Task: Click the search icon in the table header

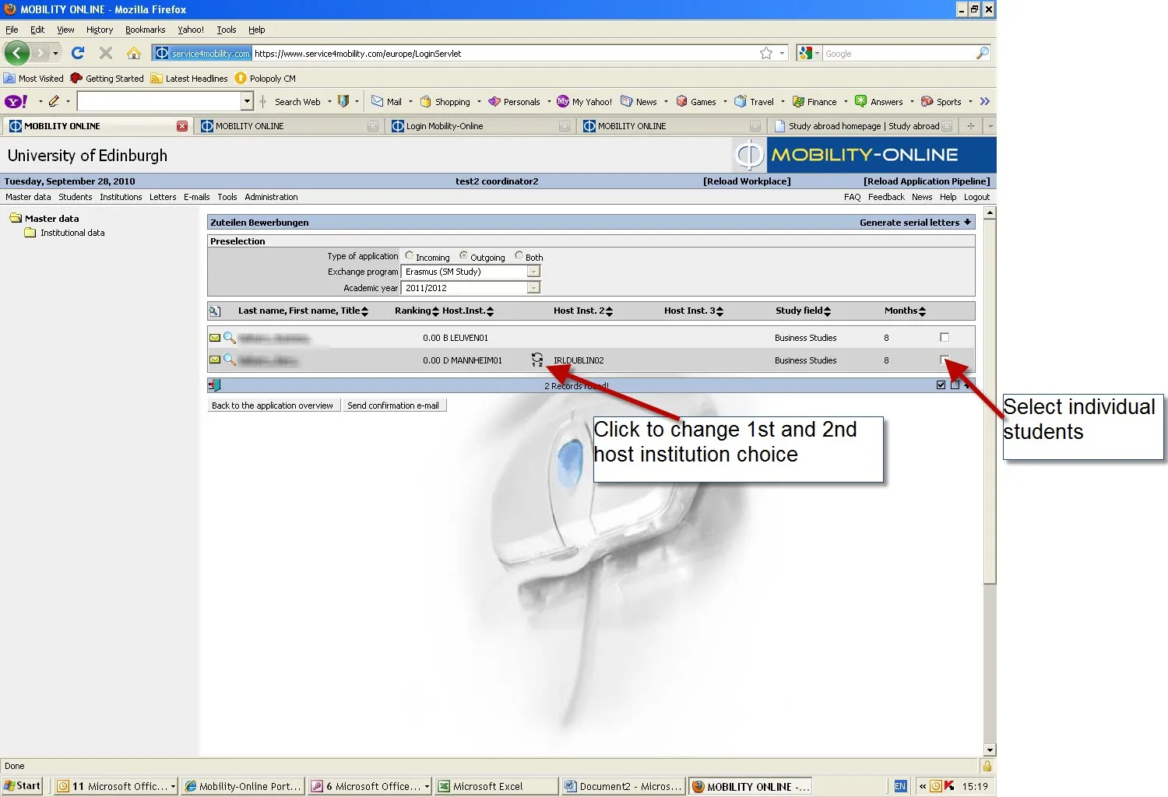Action: tap(215, 311)
